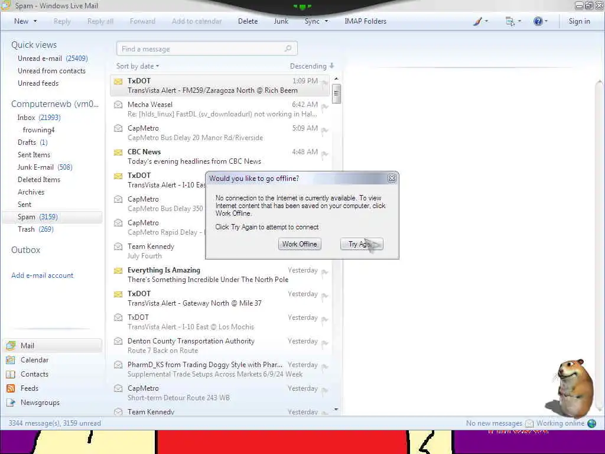This screenshot has width=605, height=454.
Task: Click the message list scrollbar thumb
Action: tap(336, 94)
